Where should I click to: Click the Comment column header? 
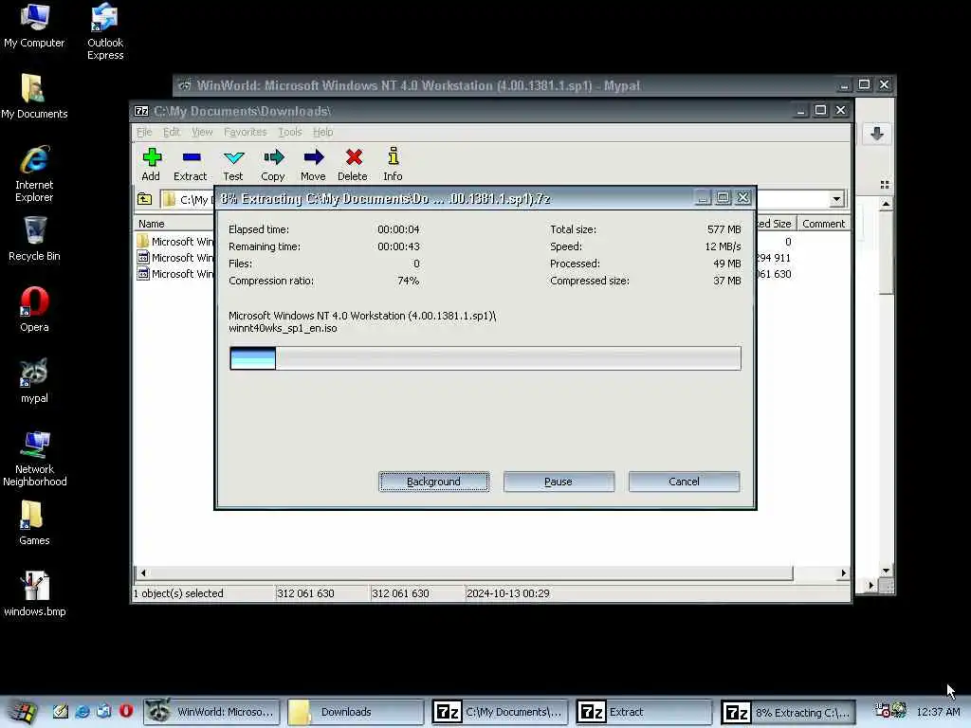point(823,224)
